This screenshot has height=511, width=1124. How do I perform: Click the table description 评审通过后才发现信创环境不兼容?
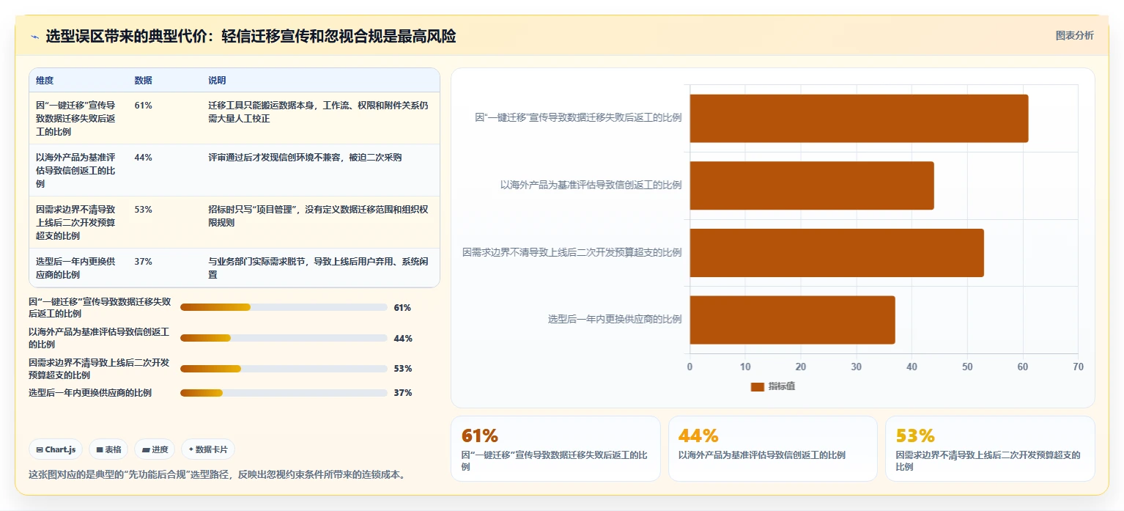[x=305, y=158]
